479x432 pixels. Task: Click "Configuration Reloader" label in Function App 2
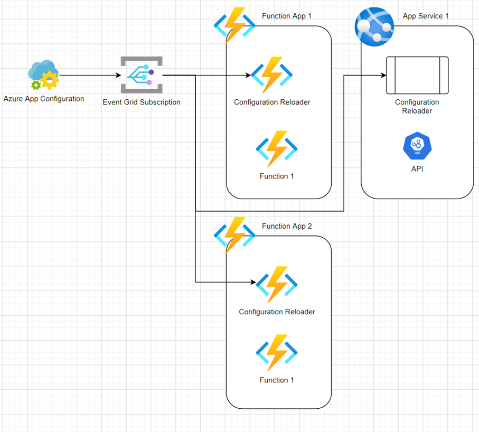click(x=277, y=312)
